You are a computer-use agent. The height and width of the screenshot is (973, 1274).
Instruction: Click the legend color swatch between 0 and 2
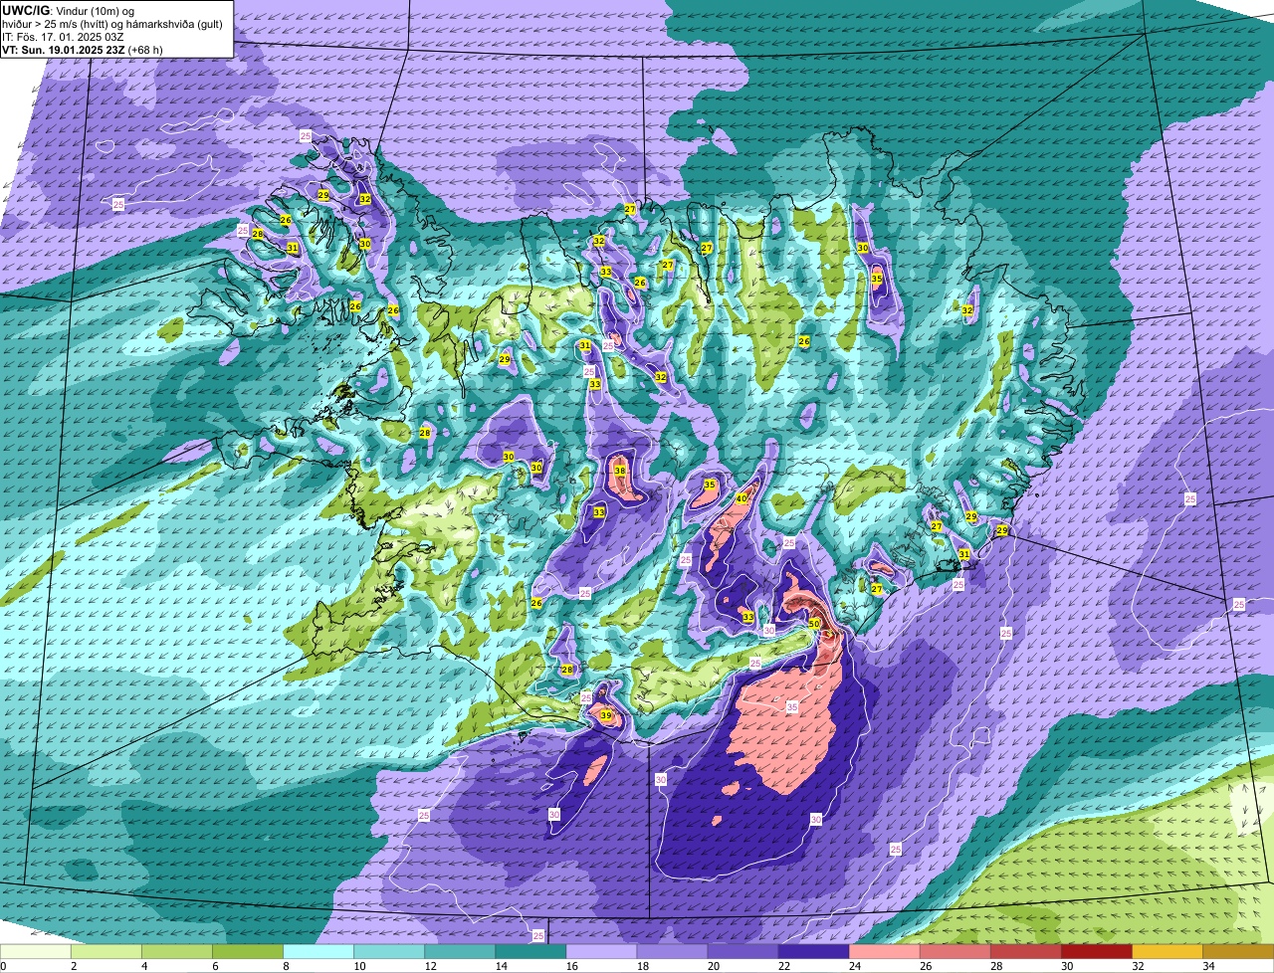click(x=36, y=952)
